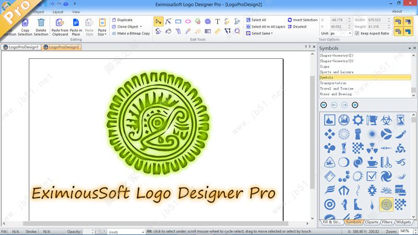
Task: Activate the Text tool
Action: tap(217, 22)
